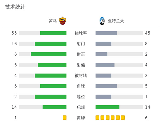The width and height of the screenshot is (162, 123).
Task: Click Roma's single yellow card icon
Action: coord(65,118)
